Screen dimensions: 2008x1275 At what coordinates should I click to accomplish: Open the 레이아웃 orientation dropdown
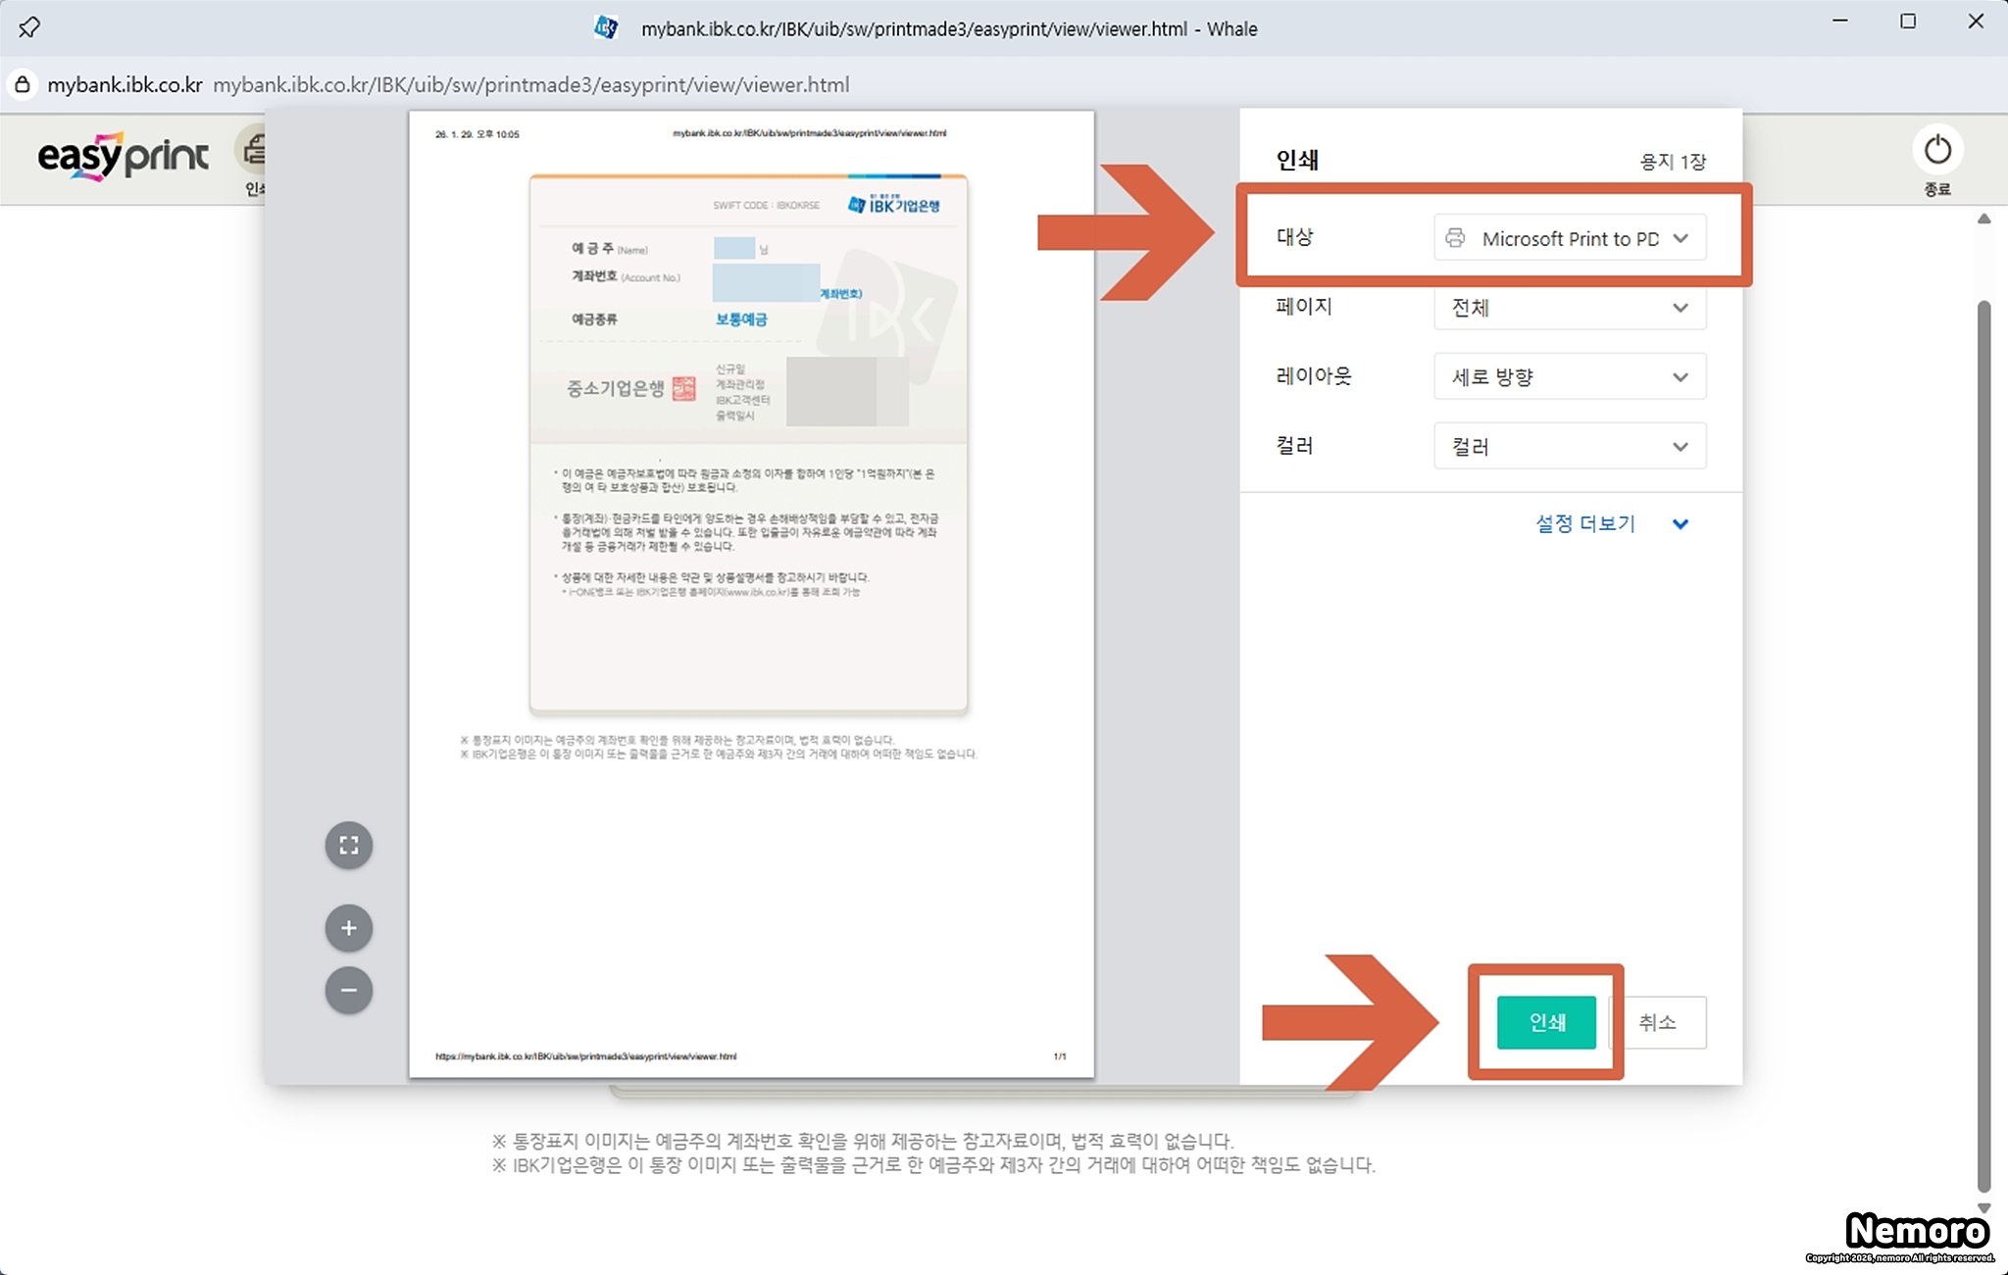1569,377
